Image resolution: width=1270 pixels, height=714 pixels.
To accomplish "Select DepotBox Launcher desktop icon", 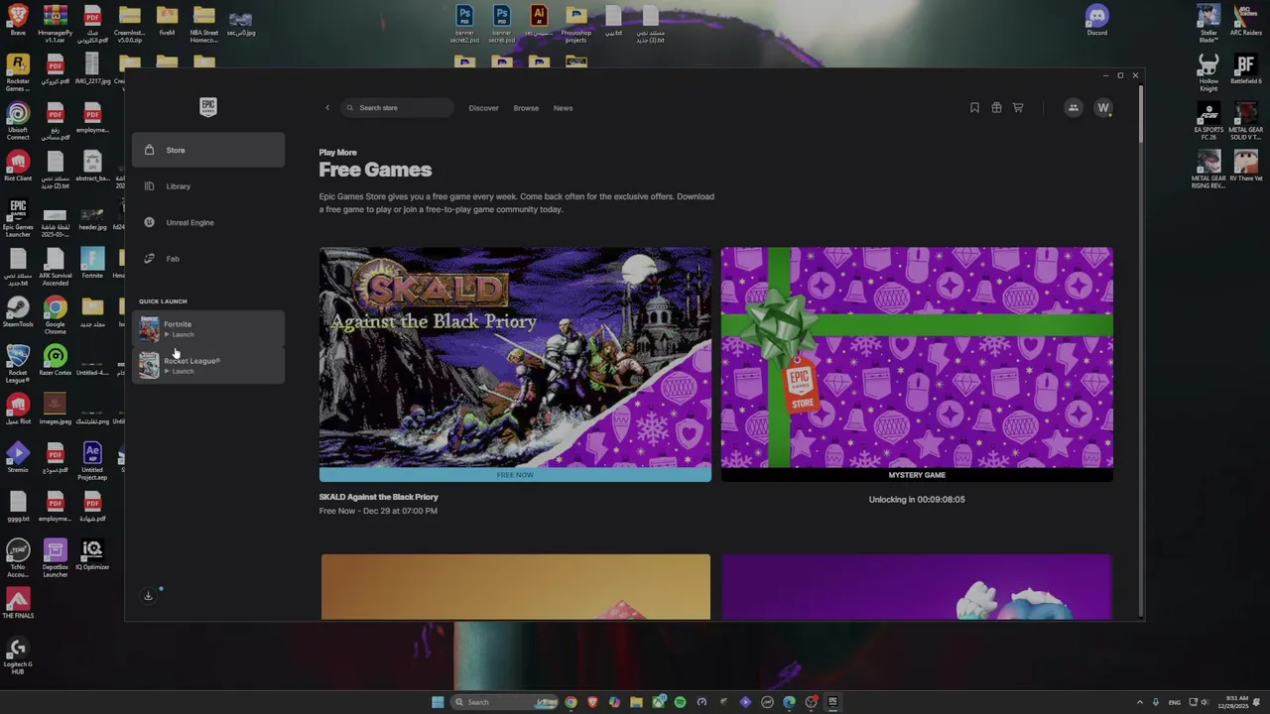I will 55,559.
